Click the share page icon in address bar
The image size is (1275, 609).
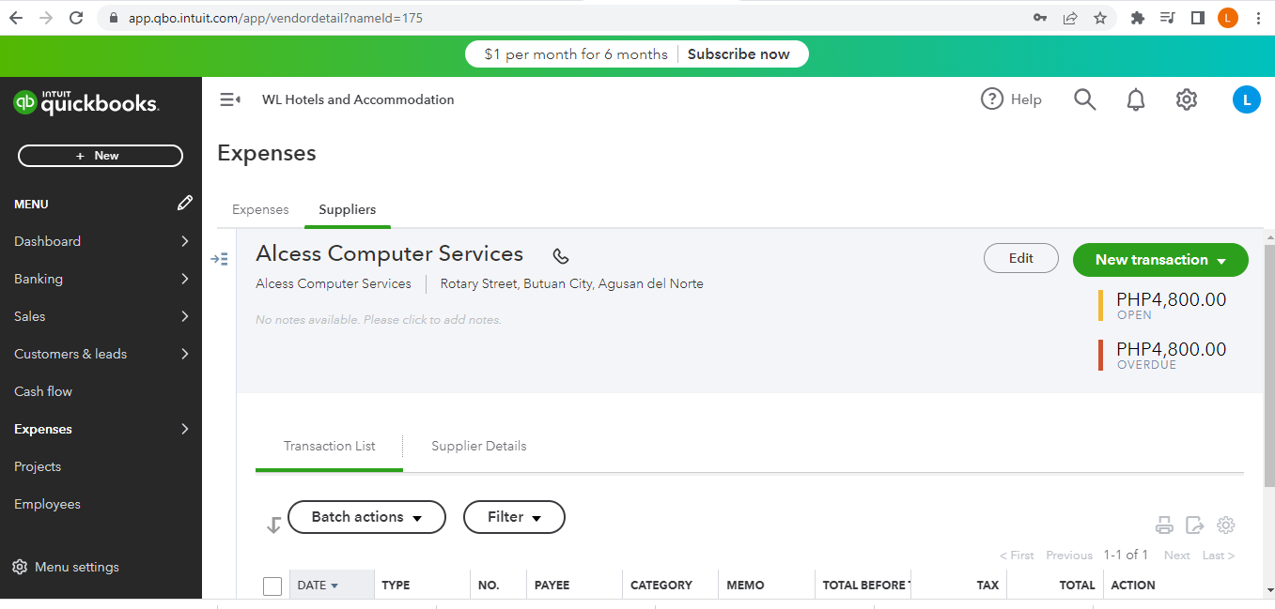(1070, 18)
